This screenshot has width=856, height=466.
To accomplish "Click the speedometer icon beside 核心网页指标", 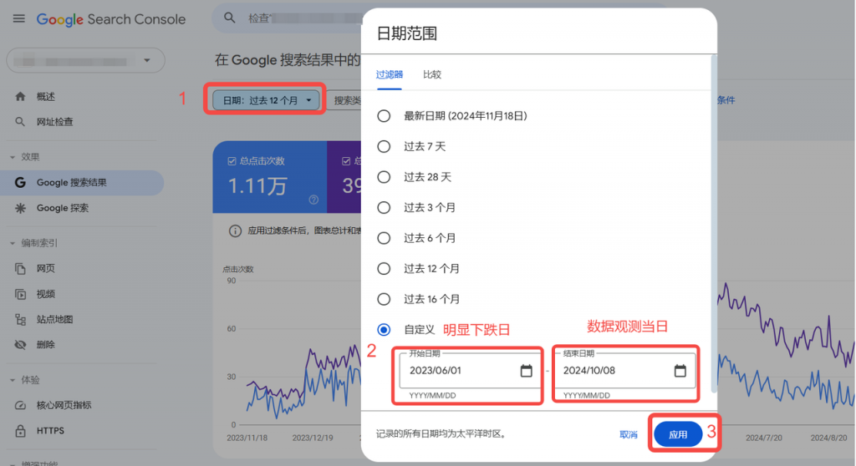I will click(20, 405).
